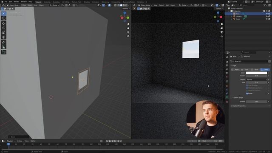Open Object Data light properties tab

pos(227,97)
